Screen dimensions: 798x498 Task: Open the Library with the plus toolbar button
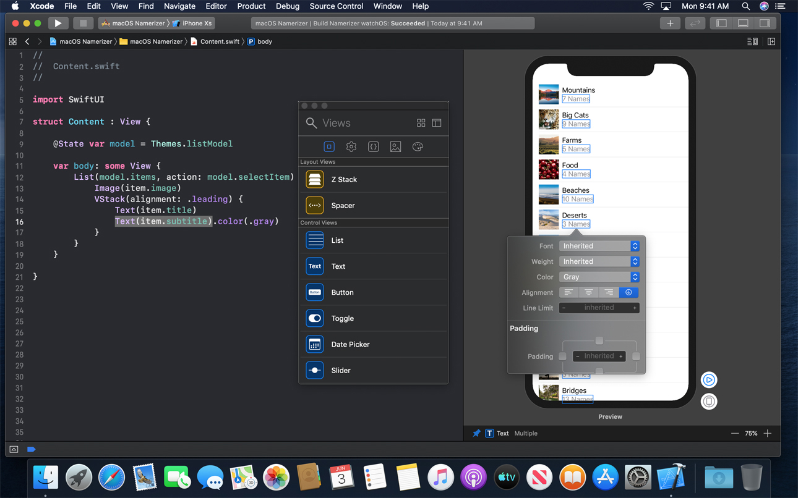(x=670, y=23)
